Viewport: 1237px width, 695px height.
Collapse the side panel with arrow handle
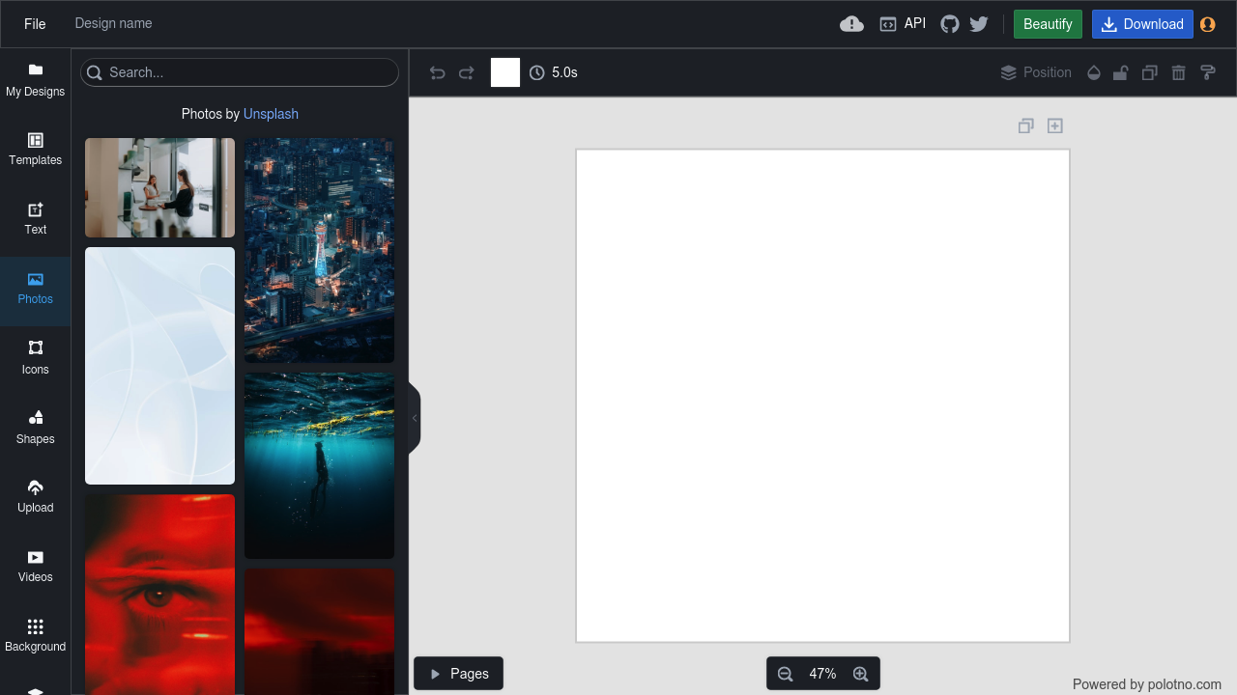click(x=415, y=418)
